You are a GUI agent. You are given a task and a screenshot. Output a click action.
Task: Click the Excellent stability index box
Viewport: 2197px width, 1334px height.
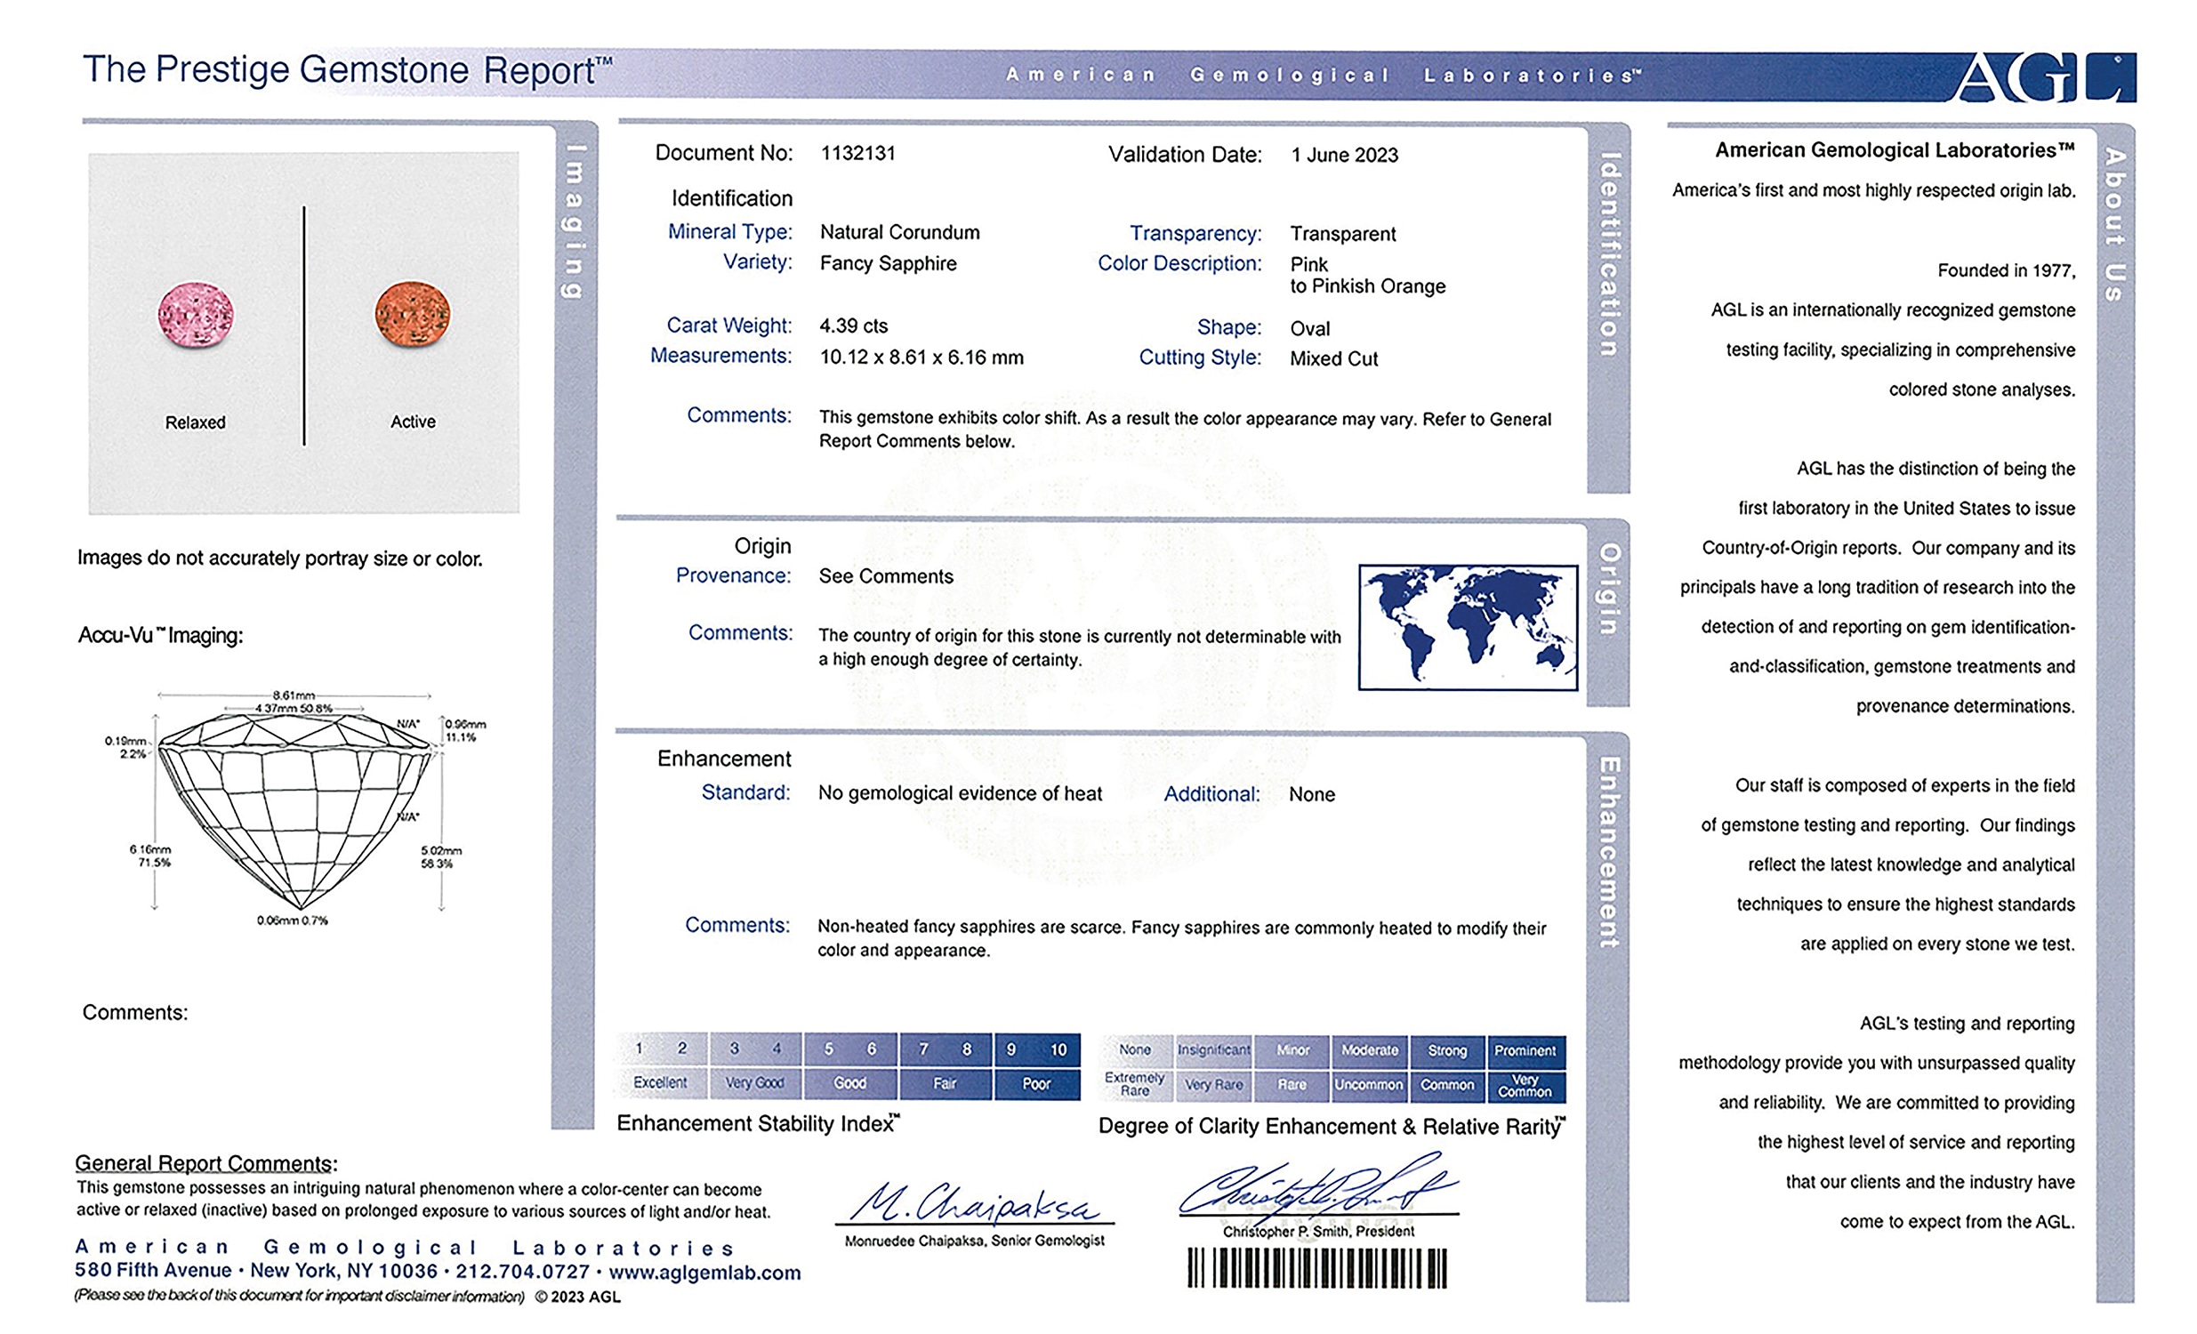(x=660, y=1082)
